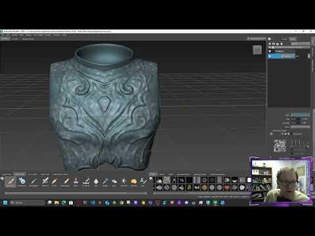Image resolution: width=315 pixels, height=236 pixels.
Task: Switch to the Pose Tools tab
Action: (x=45, y=174)
